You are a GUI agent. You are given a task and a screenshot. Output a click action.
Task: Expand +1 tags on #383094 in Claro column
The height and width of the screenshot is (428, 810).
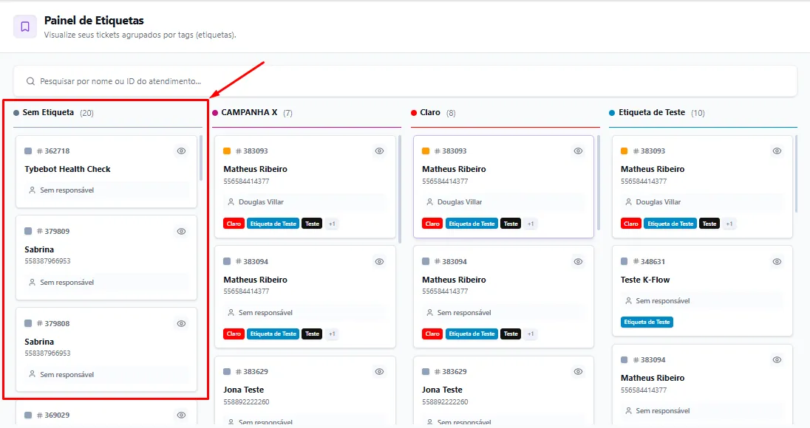pos(531,334)
